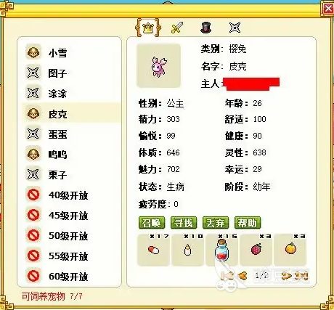Open the crown pet tab

tap(147, 28)
